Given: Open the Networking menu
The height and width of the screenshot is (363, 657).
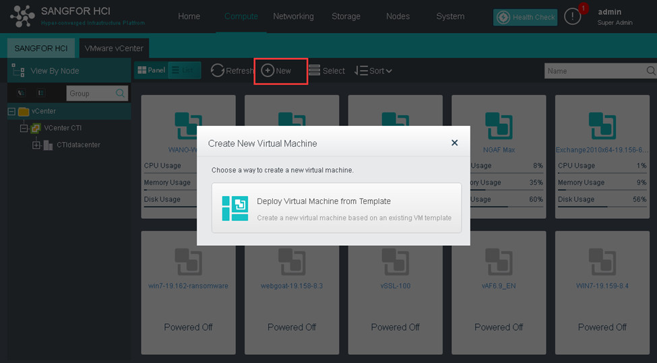Looking at the screenshot, I should coord(293,16).
